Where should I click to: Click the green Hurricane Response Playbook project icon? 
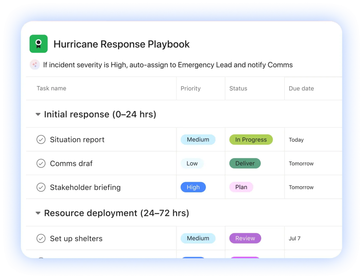pos(38,44)
